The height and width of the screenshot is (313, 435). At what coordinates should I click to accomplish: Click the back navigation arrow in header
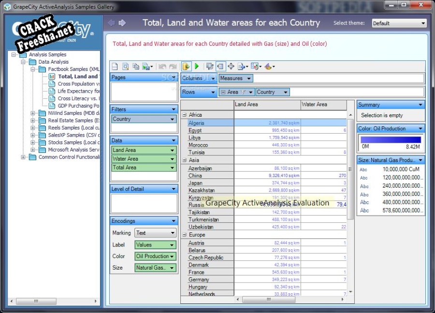click(x=111, y=23)
